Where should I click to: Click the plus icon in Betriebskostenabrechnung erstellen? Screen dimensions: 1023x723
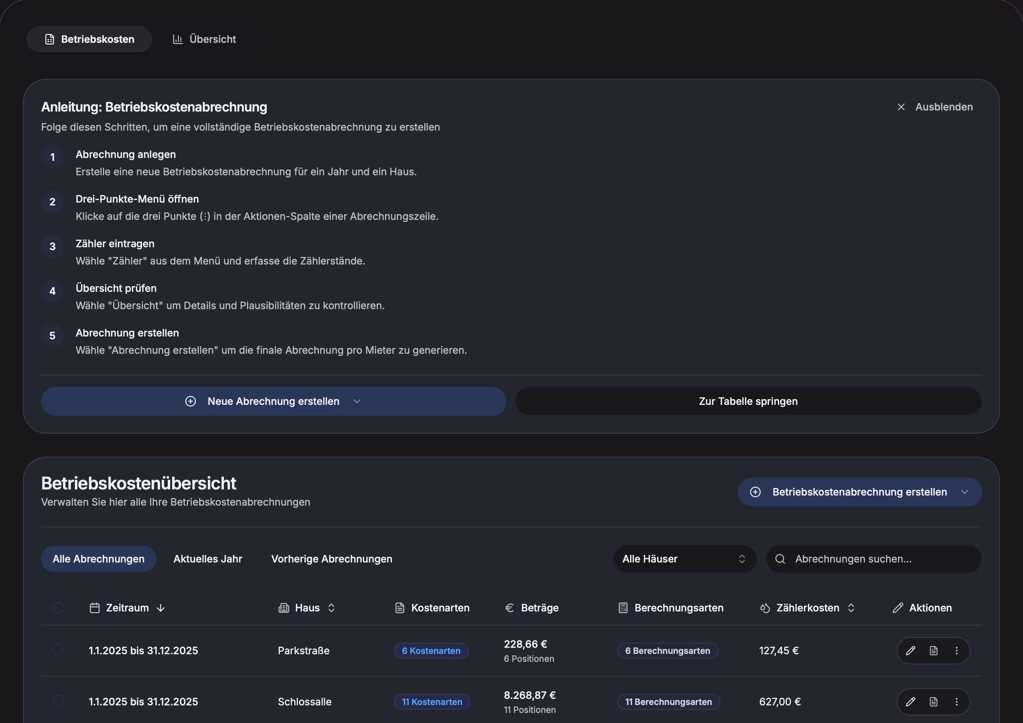point(755,492)
